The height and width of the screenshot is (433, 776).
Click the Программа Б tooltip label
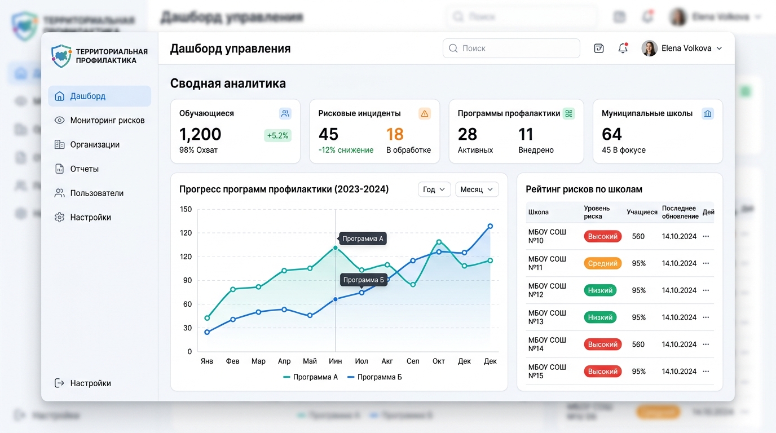364,280
